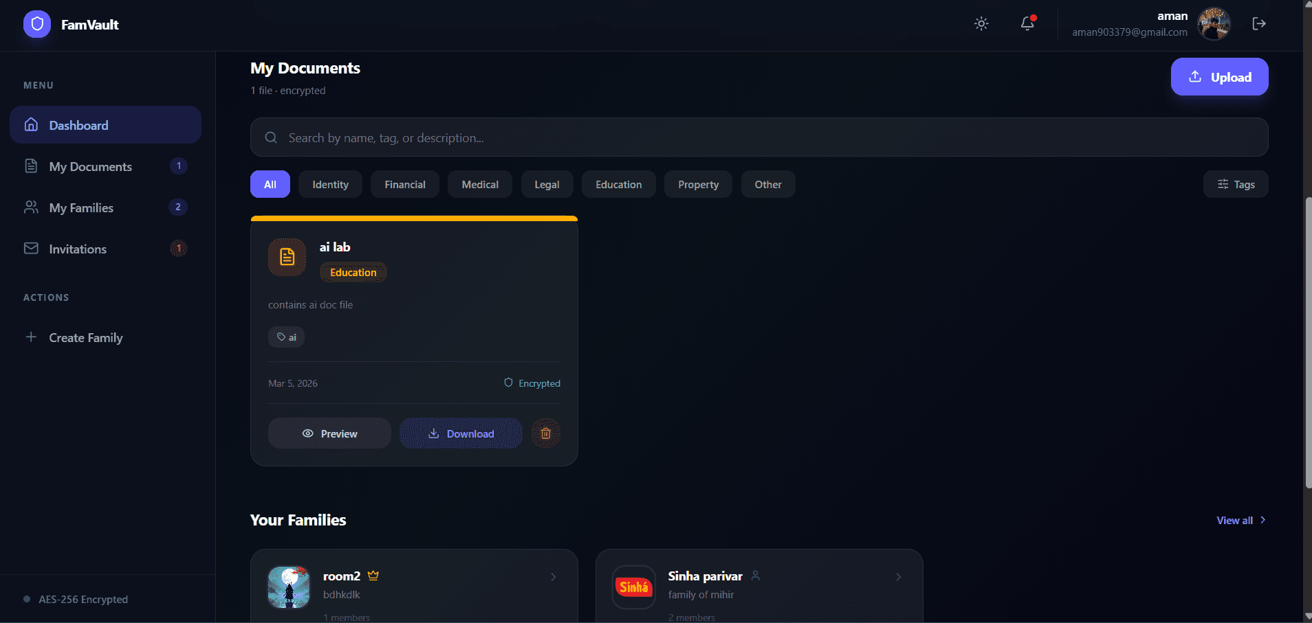Click View all families link
The width and height of the screenshot is (1312, 623).
tap(1241, 520)
